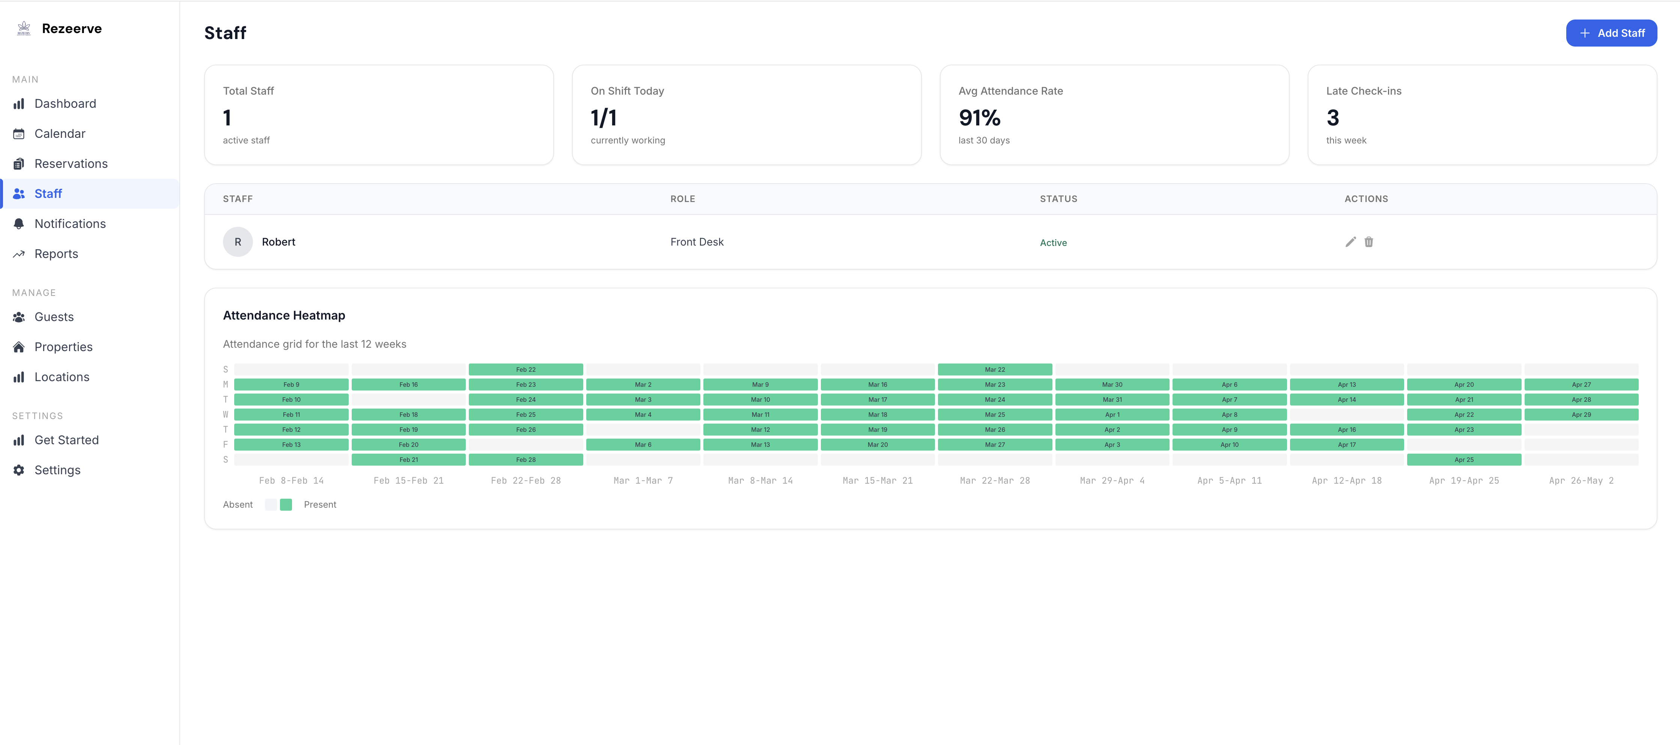The image size is (1680, 745).
Task: Click the Rezeerve logo icon
Action: (x=24, y=28)
